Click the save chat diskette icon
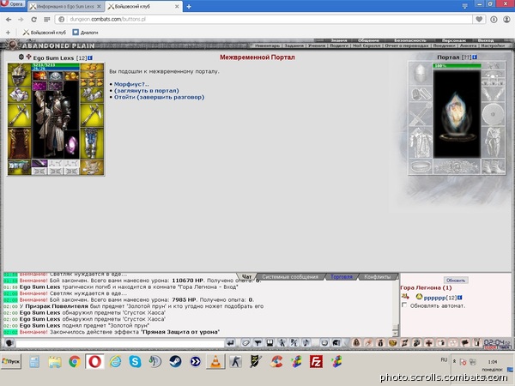 pyautogui.click(x=270, y=343)
